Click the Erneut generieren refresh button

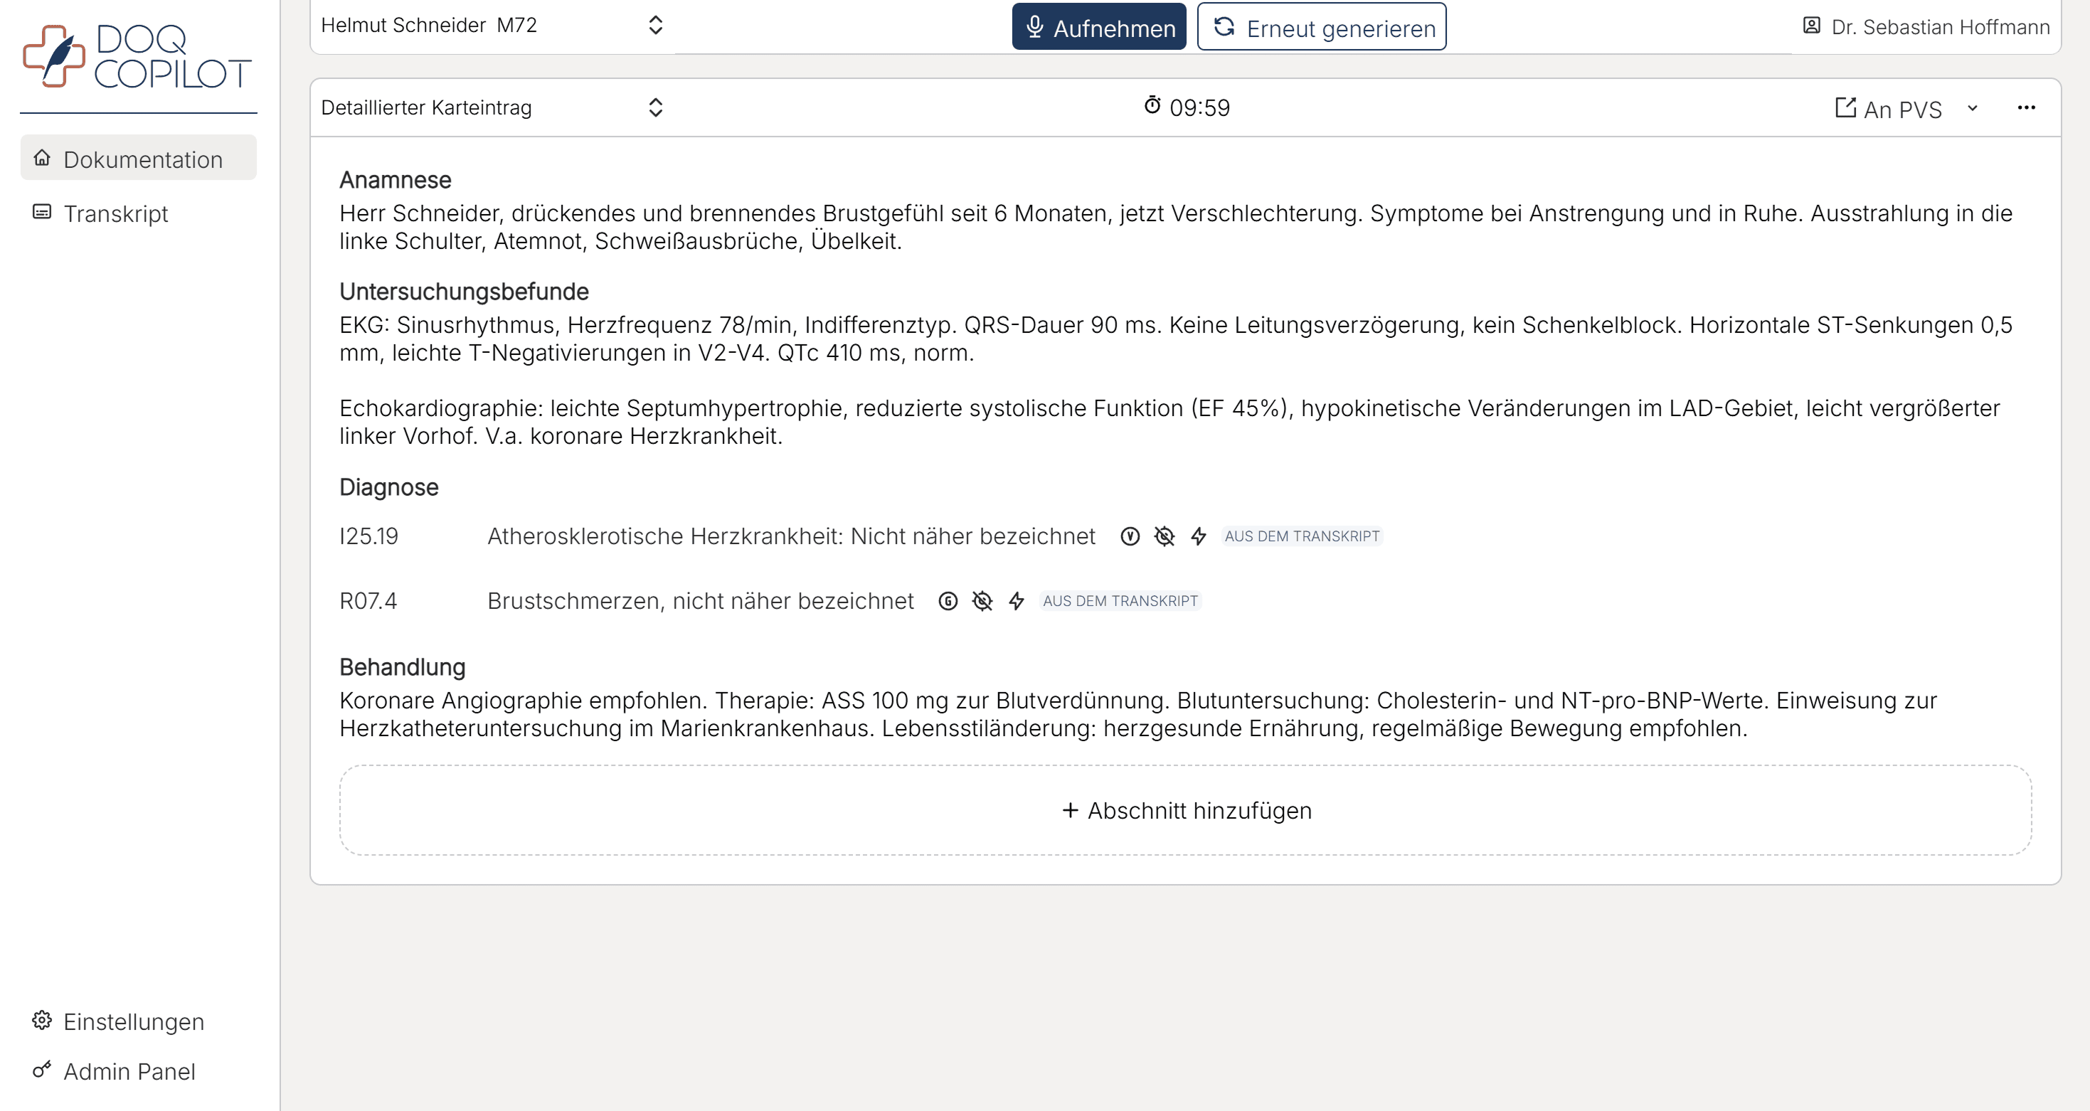tap(1321, 28)
